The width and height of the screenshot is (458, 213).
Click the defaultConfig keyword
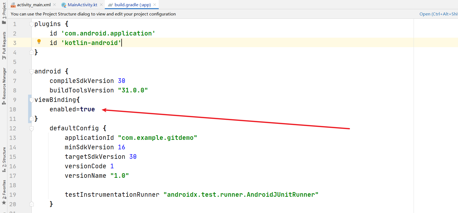pos(74,128)
